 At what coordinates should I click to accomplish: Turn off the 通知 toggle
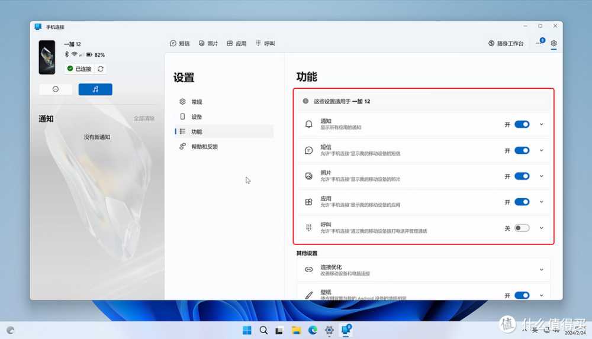pos(522,125)
